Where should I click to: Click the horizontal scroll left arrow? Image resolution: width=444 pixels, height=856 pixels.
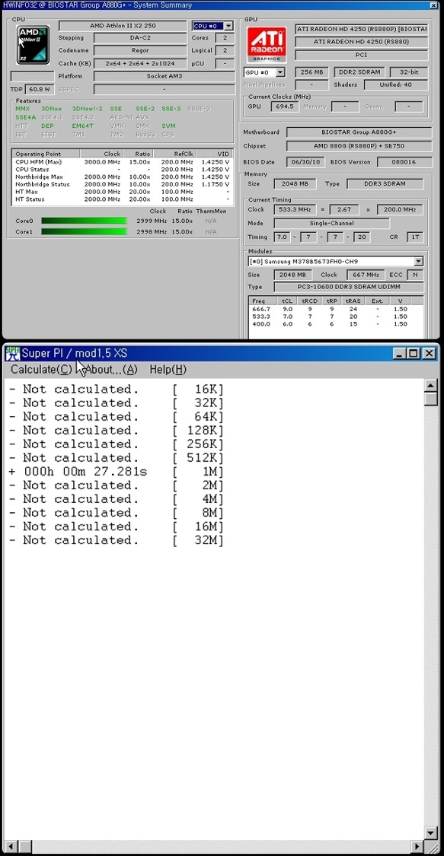(10, 847)
